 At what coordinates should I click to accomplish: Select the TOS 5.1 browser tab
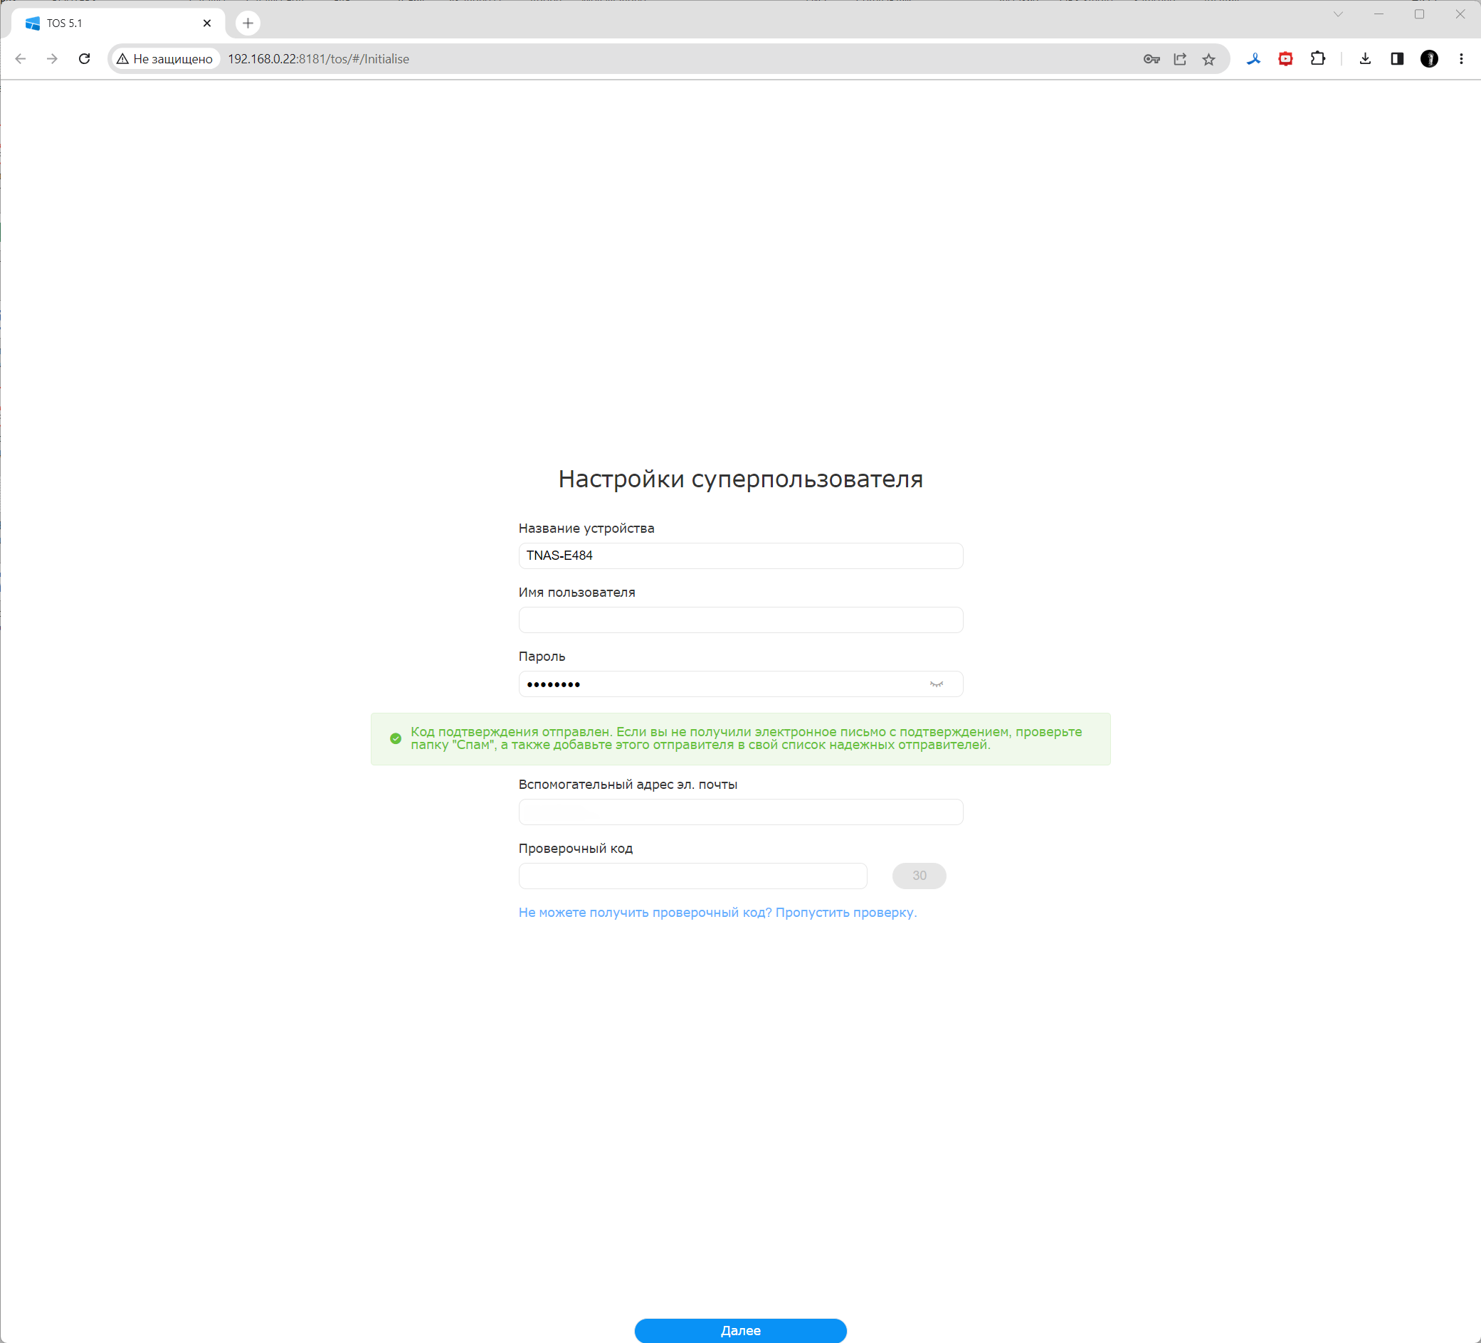coord(110,23)
